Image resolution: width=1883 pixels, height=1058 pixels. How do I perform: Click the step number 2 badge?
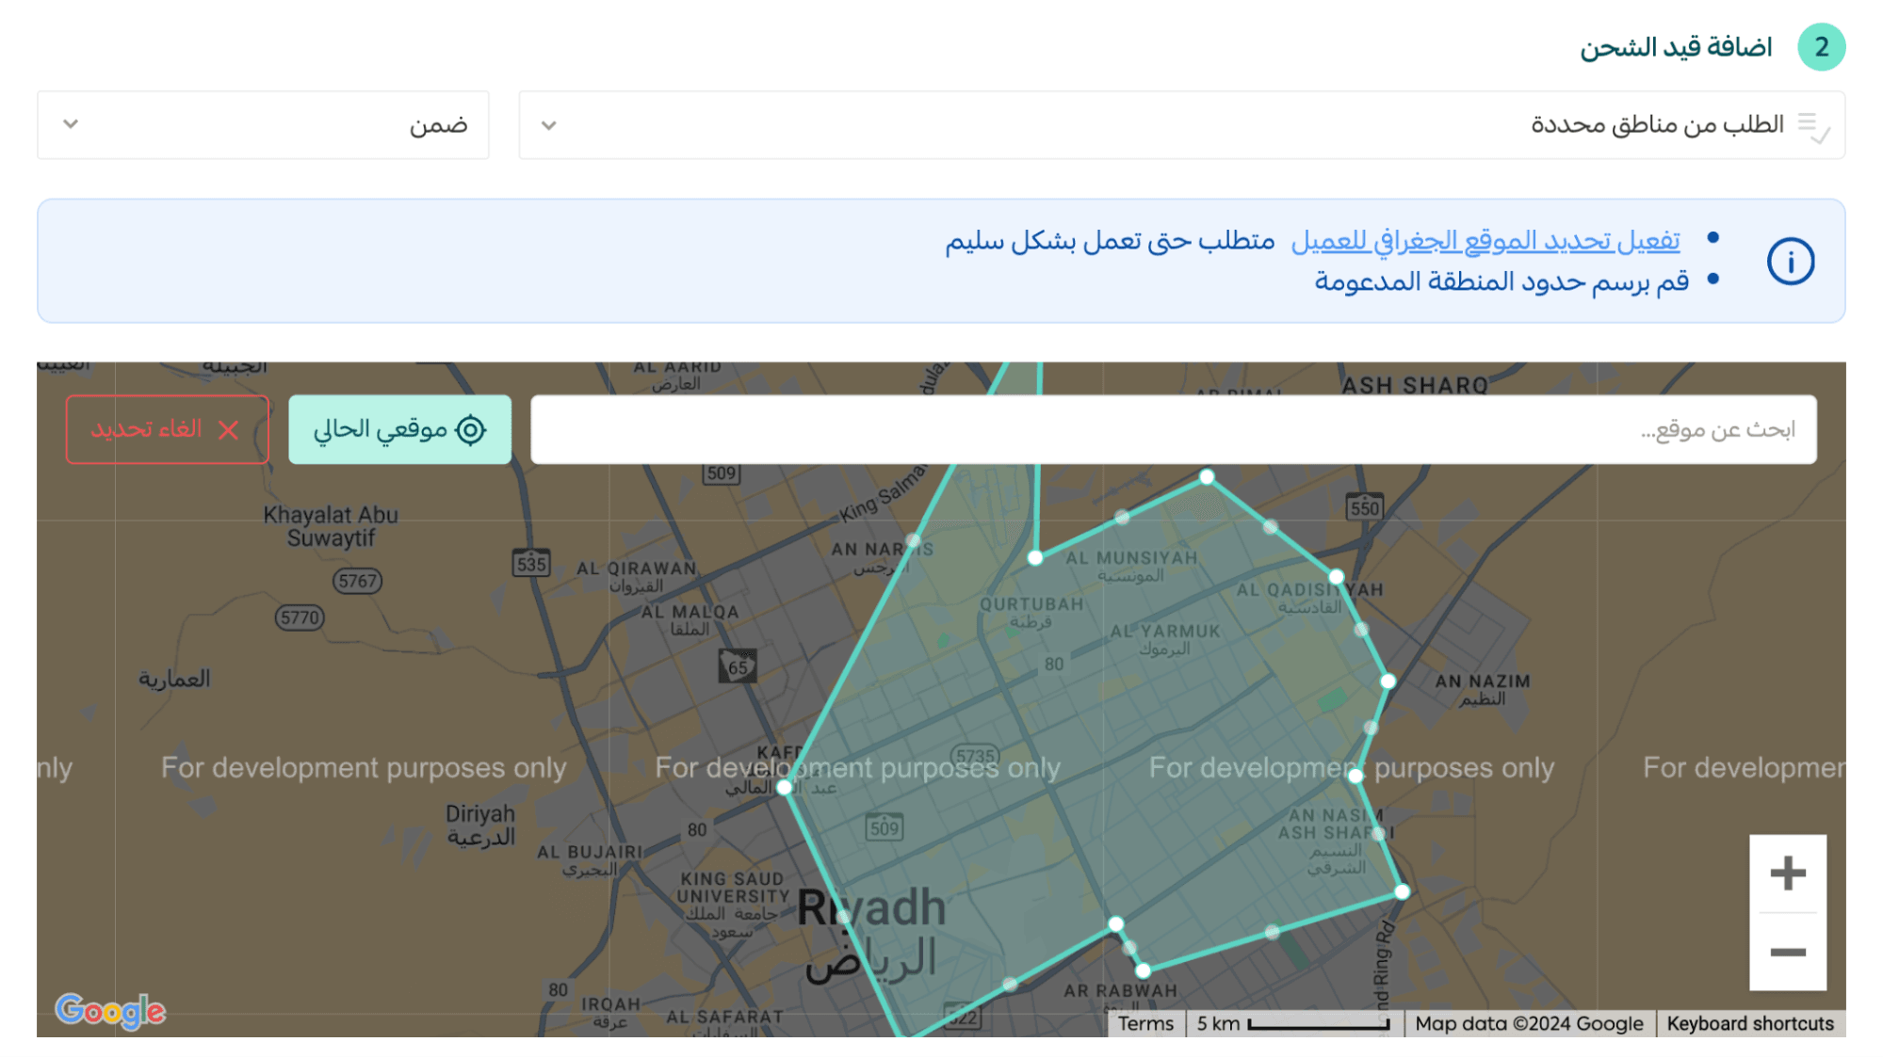1821,47
